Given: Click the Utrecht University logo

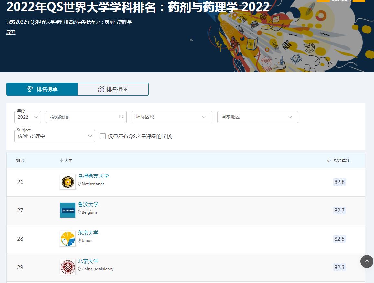Looking at the screenshot, I should 68,182.
